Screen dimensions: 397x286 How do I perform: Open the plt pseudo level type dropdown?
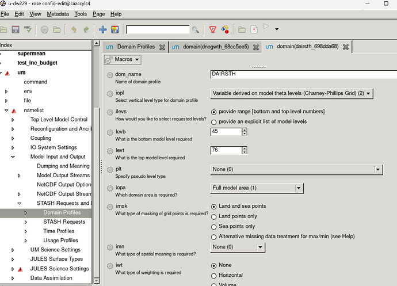pos(296,170)
